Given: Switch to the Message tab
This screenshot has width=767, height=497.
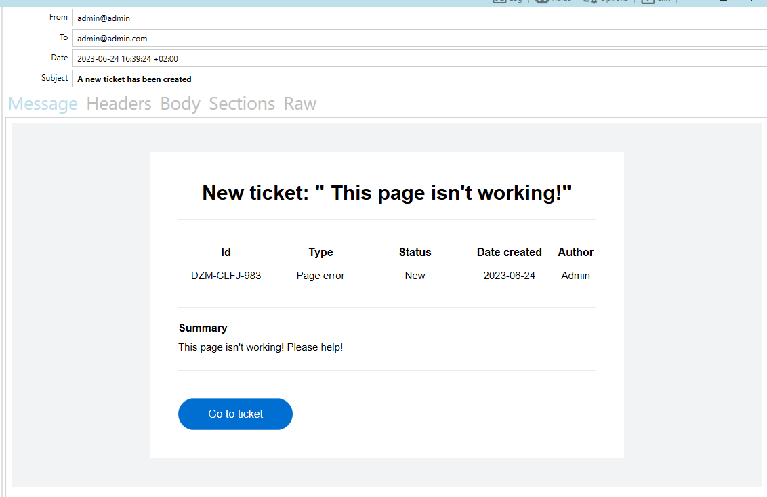Looking at the screenshot, I should point(43,104).
